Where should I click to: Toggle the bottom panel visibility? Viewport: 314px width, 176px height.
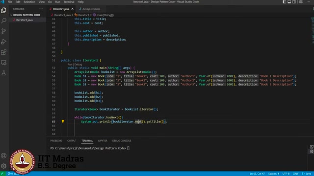tap(289, 2)
